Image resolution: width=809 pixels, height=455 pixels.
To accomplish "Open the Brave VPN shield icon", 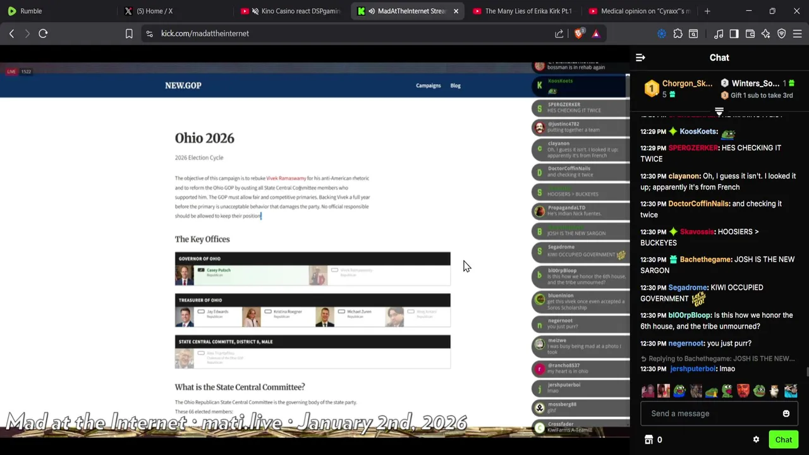I will (x=782, y=33).
